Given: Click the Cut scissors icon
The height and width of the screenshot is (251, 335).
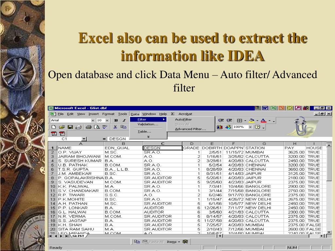Looking at the screenshot, I should 115,127.
